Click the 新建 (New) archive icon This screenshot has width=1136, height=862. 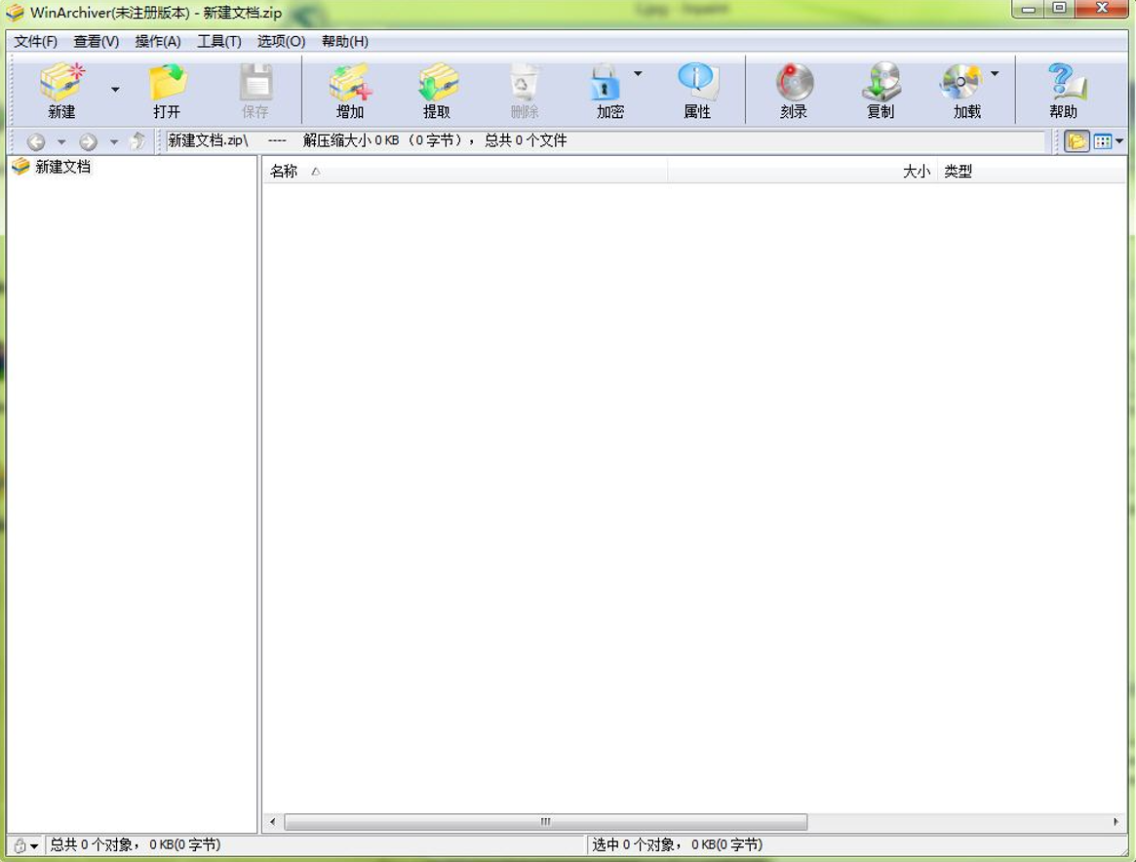point(61,82)
